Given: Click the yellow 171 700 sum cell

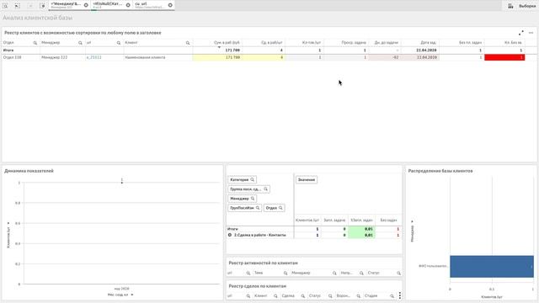Looking at the screenshot, I should point(217,57).
